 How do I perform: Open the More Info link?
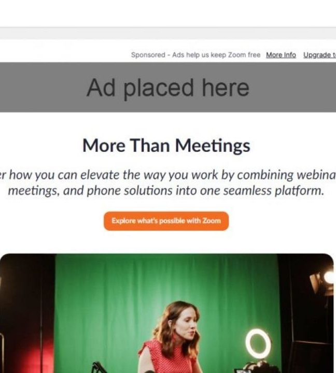pos(281,55)
